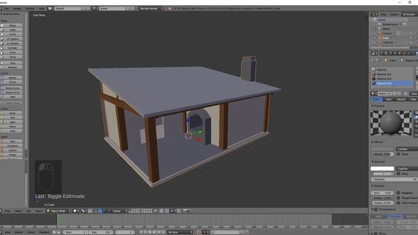Add an Empty object
The height and width of the screenshot is (235, 418).
[12, 155]
